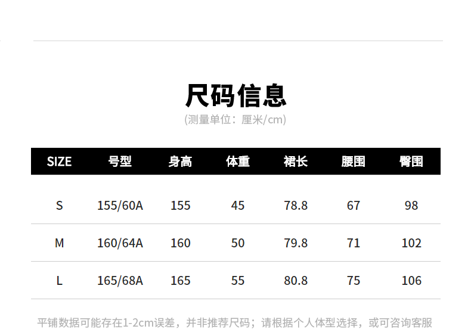Click the footnote about 1-2cm measurement error

[235, 322]
